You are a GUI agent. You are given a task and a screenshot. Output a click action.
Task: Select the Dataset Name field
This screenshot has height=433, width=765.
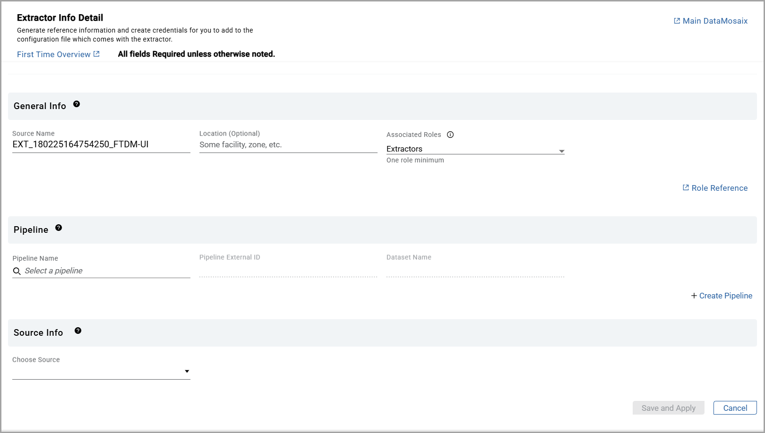pos(475,270)
